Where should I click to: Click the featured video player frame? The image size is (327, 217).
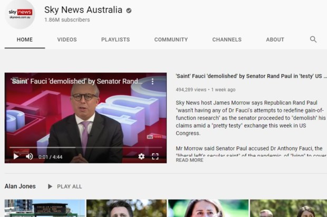(85, 118)
